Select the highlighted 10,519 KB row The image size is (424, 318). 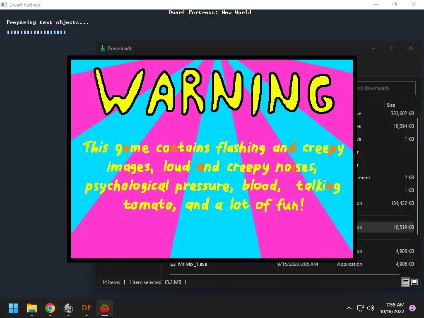pos(385,227)
